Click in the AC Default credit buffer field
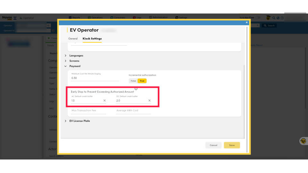This screenshot has height=173, width=308. pyautogui.click(x=86, y=101)
